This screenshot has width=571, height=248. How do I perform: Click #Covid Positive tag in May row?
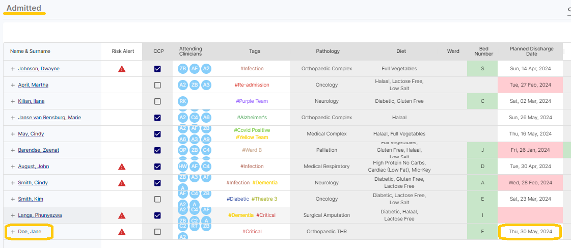pos(252,130)
